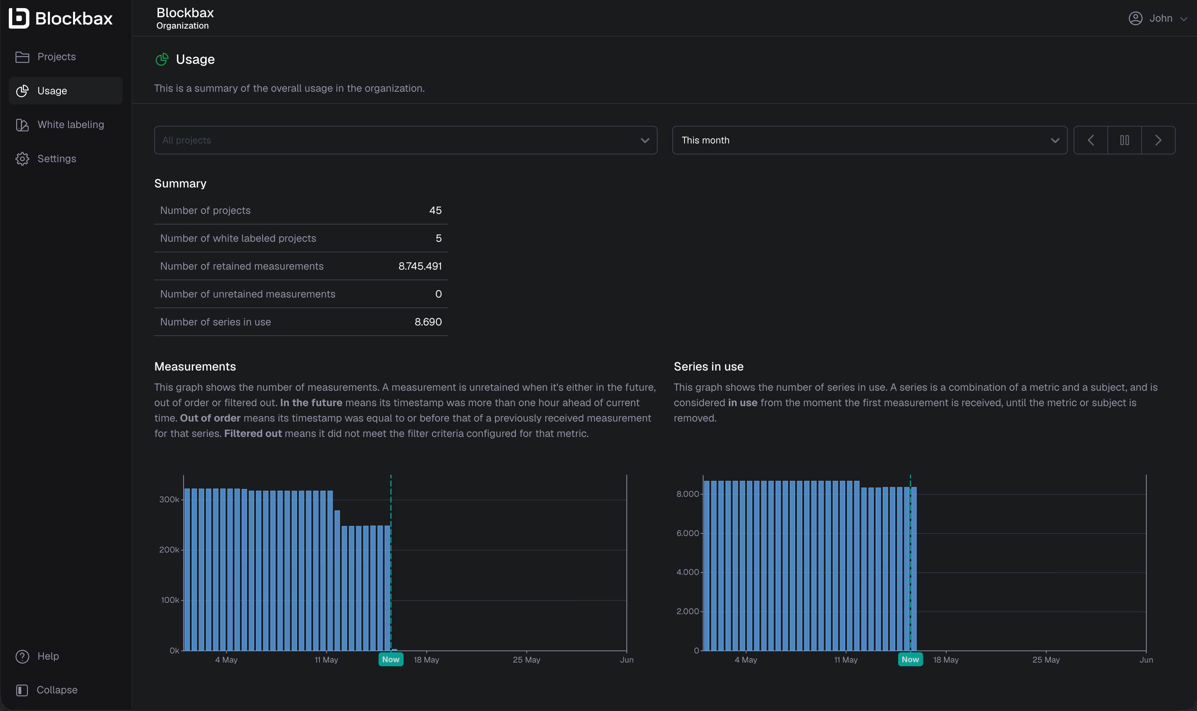Image resolution: width=1197 pixels, height=711 pixels.
Task: Navigate to White labeling
Action: point(66,125)
